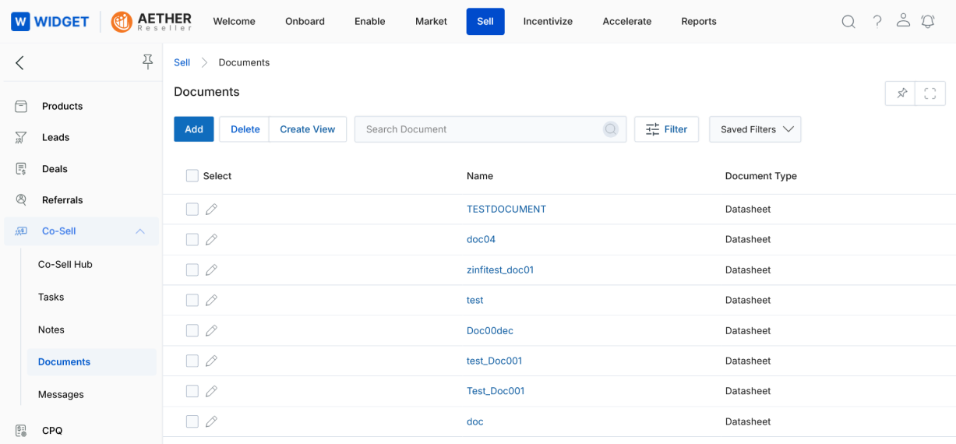Pin the sidebar with pushpin icon
Viewport: 956px width, 444px height.
click(147, 62)
